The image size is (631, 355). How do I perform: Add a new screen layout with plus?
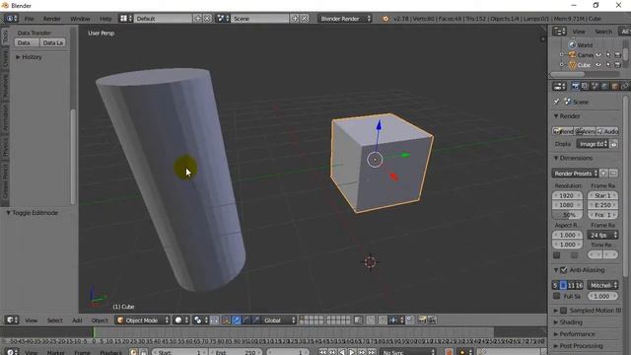coord(197,19)
